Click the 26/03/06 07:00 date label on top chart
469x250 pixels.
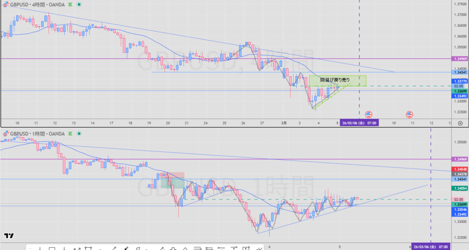359,123
